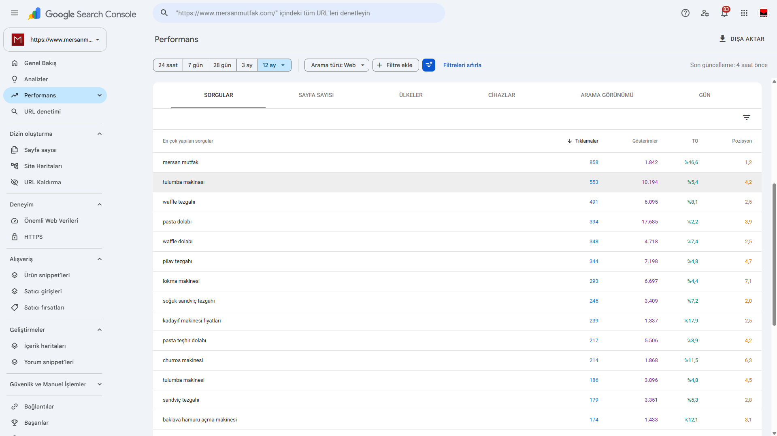This screenshot has height=436, width=777.
Task: Open the main hamburger menu
Action: (x=15, y=13)
